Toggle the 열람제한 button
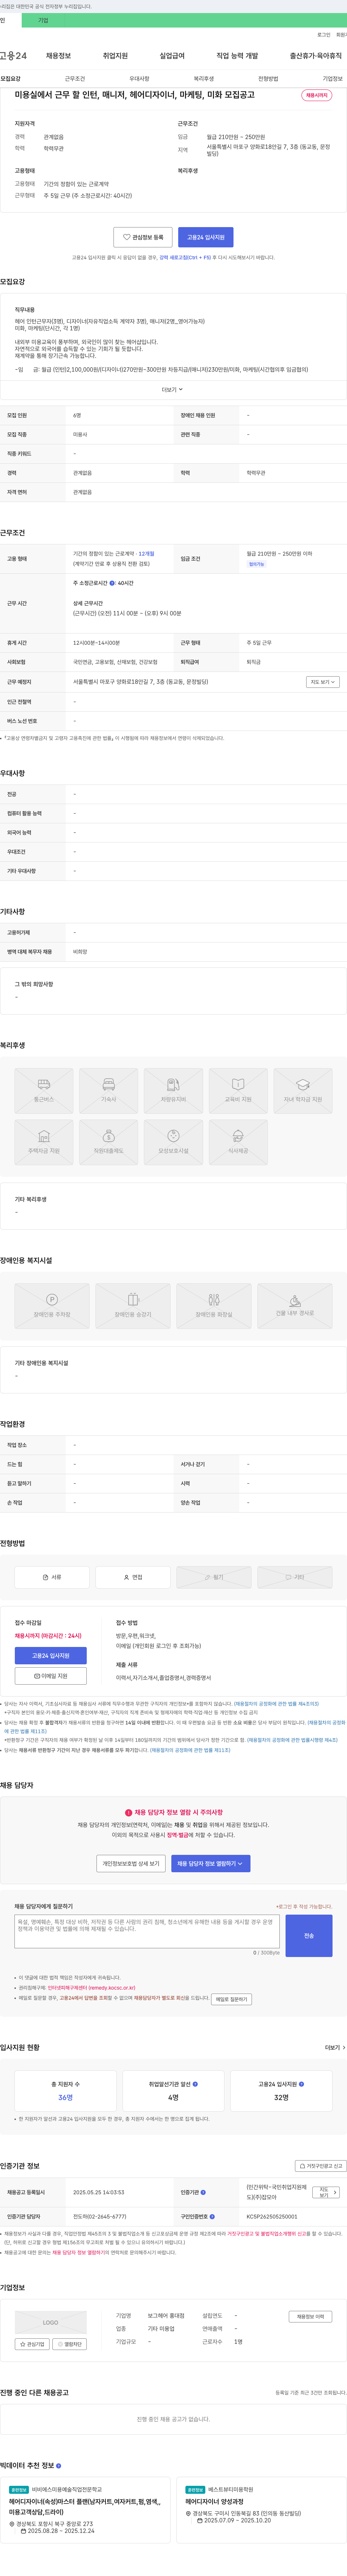Image resolution: width=347 pixels, height=2576 pixels. [x=70, y=2343]
